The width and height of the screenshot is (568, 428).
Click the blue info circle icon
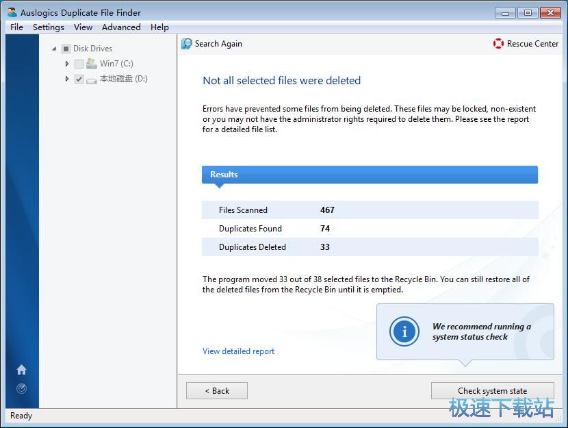tap(404, 331)
